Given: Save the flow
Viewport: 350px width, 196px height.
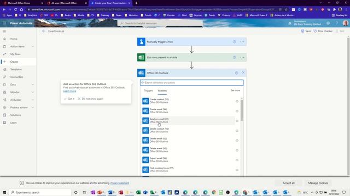Looking at the screenshot, I should pyautogui.click(x=306, y=31).
